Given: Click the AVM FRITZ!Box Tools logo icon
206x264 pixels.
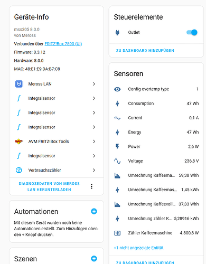Looking at the screenshot, I should point(19,142).
